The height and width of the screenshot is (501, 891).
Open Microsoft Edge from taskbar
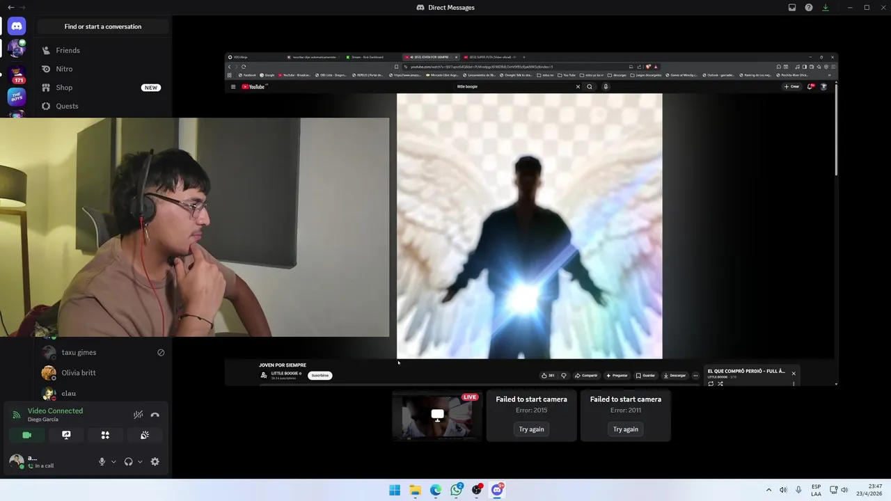pos(435,490)
